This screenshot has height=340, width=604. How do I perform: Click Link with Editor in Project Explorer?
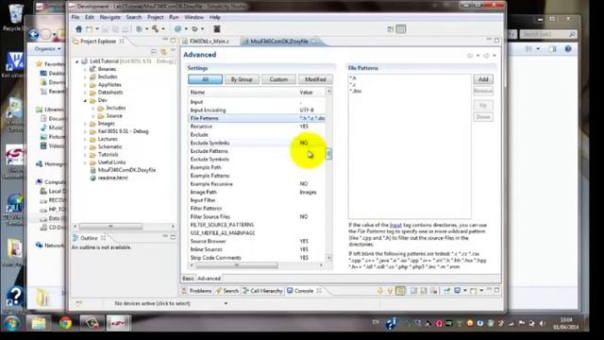pos(163,52)
